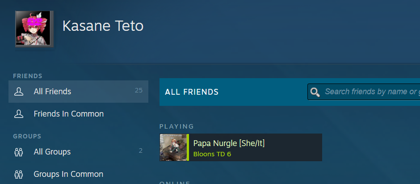420x184 pixels.
Task: Switch to Groups In Common
Action: 68,174
